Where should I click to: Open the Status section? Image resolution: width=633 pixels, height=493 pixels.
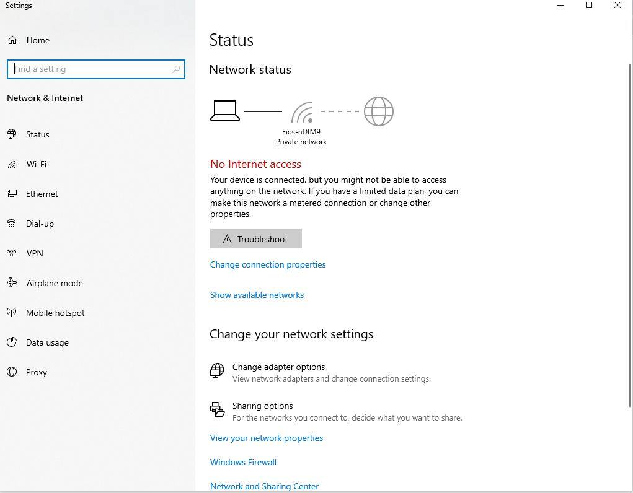tap(37, 134)
